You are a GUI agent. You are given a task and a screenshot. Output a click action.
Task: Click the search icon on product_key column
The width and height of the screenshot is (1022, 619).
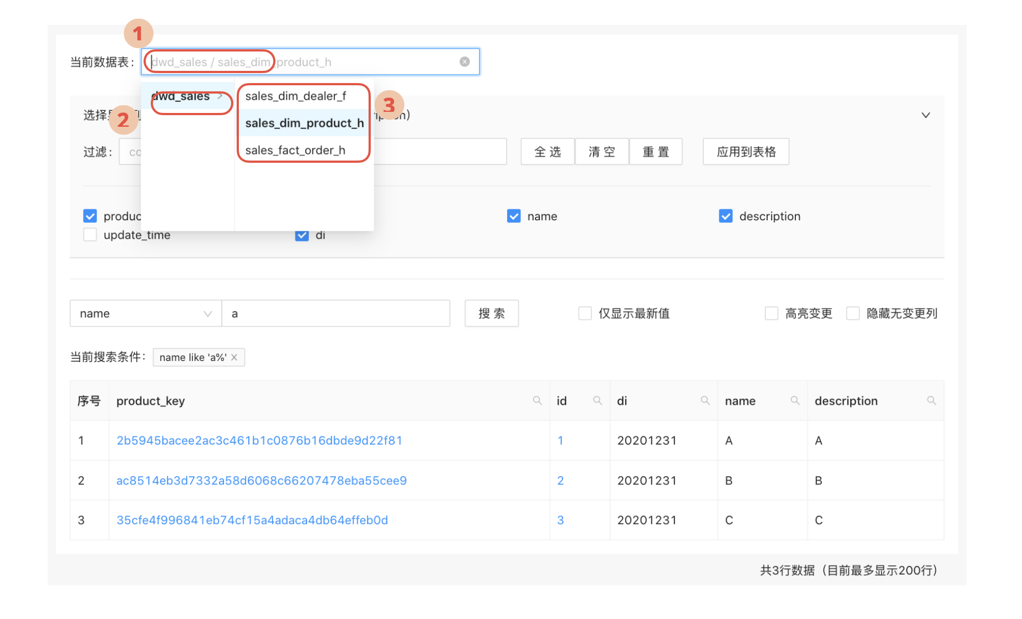(x=536, y=400)
